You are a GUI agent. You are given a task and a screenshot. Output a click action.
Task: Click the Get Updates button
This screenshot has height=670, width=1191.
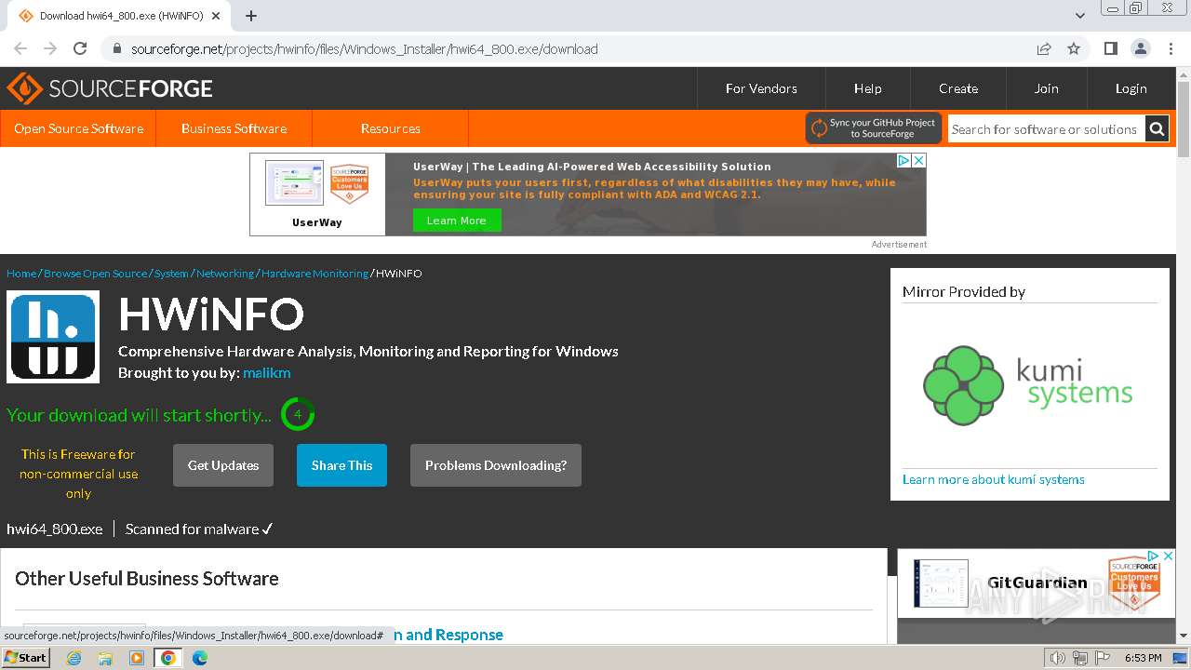(x=223, y=465)
